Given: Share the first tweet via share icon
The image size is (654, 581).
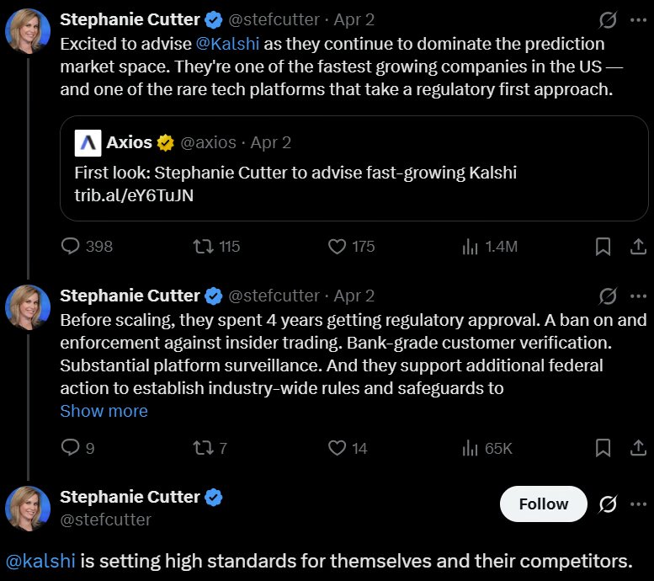Looking at the screenshot, I should pos(638,246).
